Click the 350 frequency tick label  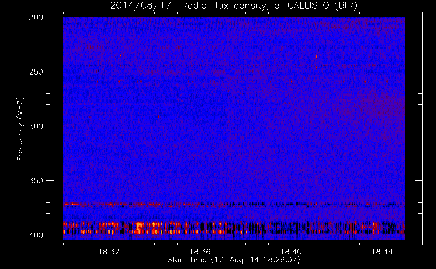pos(36,181)
